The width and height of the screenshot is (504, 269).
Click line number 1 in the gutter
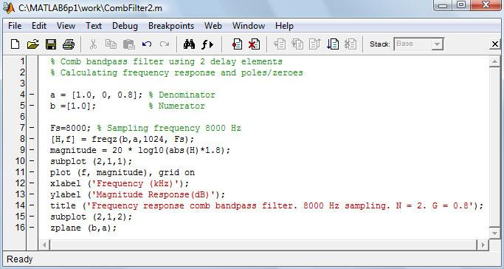[22, 61]
